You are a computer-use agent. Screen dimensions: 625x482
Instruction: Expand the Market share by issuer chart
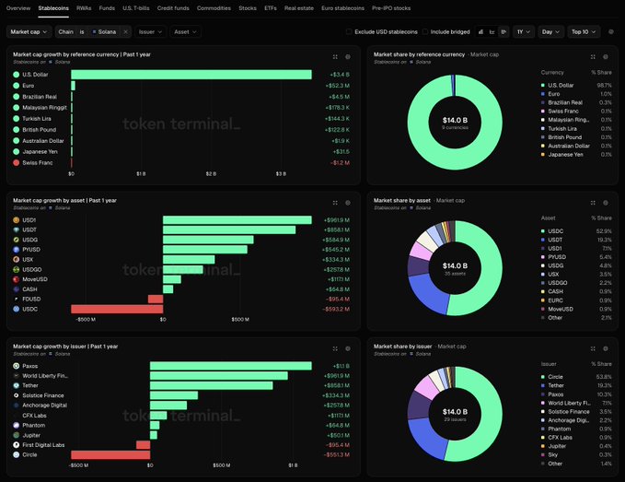pyautogui.click(x=593, y=348)
